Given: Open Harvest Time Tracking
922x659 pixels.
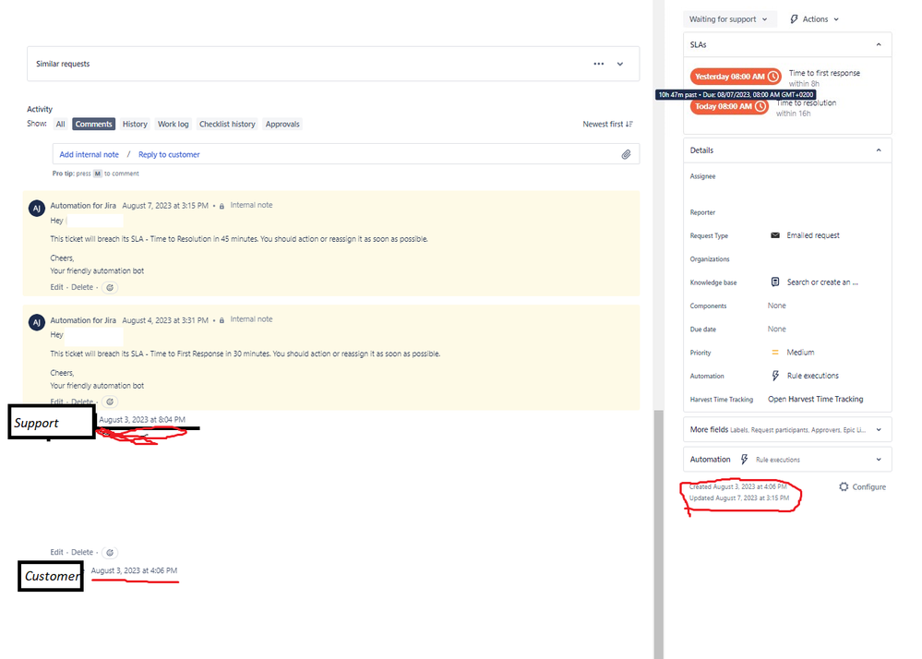Looking at the screenshot, I should 815,399.
